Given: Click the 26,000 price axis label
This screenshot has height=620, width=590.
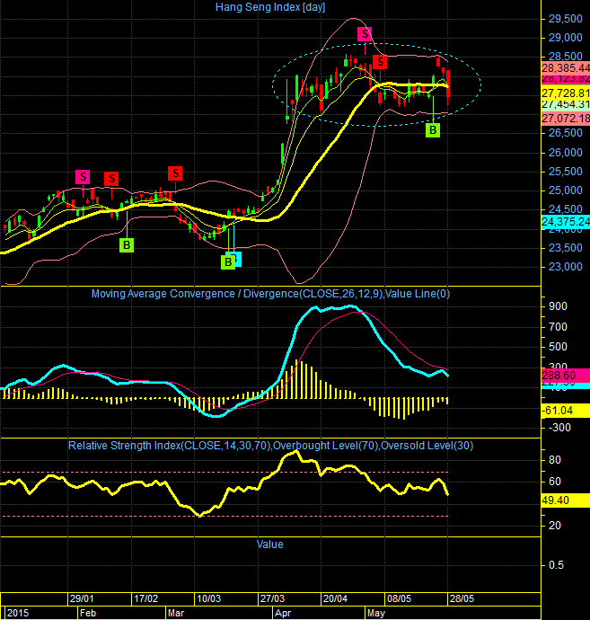Looking at the screenshot, I should click(566, 153).
